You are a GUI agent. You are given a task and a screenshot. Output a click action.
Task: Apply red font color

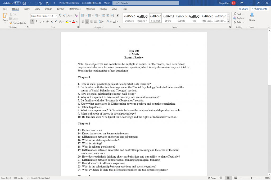pyautogui.click(x=74, y=21)
